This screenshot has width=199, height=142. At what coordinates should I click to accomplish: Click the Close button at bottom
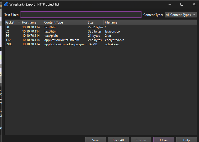164,140
